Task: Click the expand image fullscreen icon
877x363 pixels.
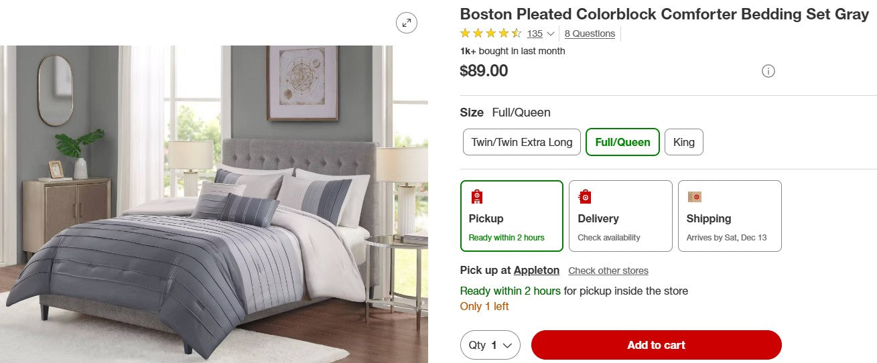Action: click(406, 23)
